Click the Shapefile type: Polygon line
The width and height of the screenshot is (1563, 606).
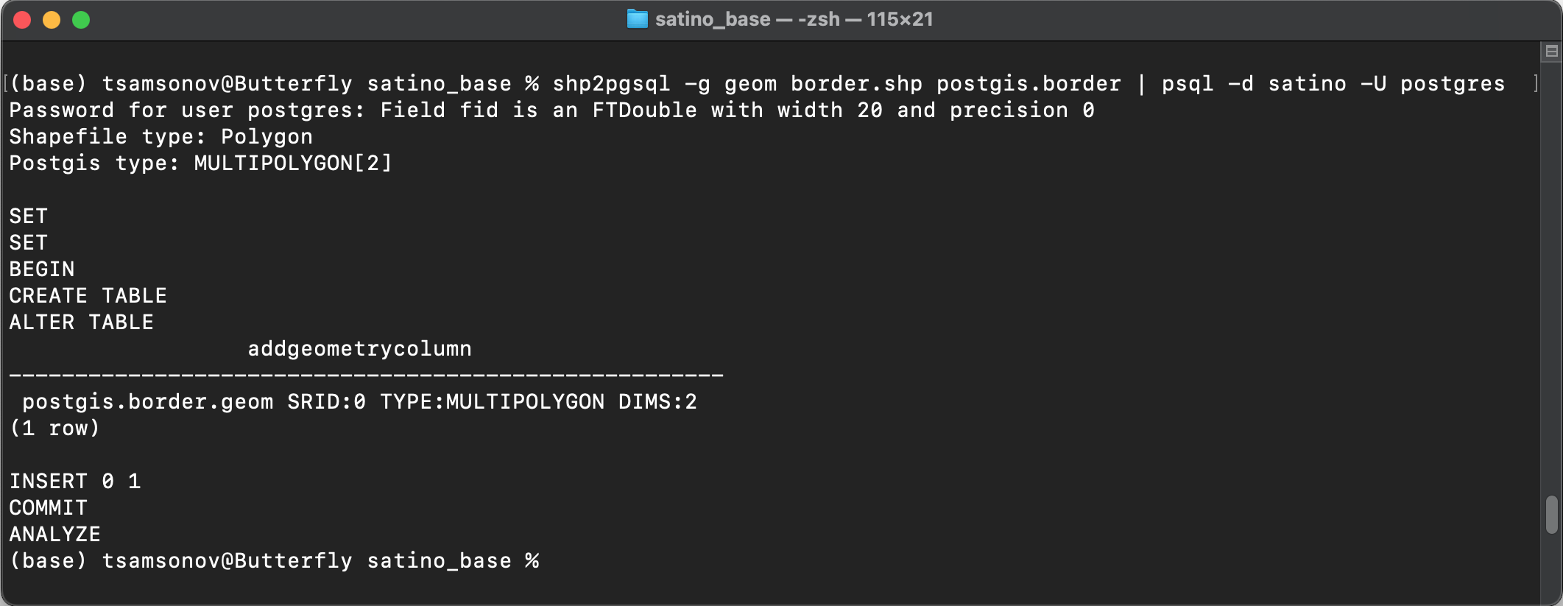(x=160, y=137)
